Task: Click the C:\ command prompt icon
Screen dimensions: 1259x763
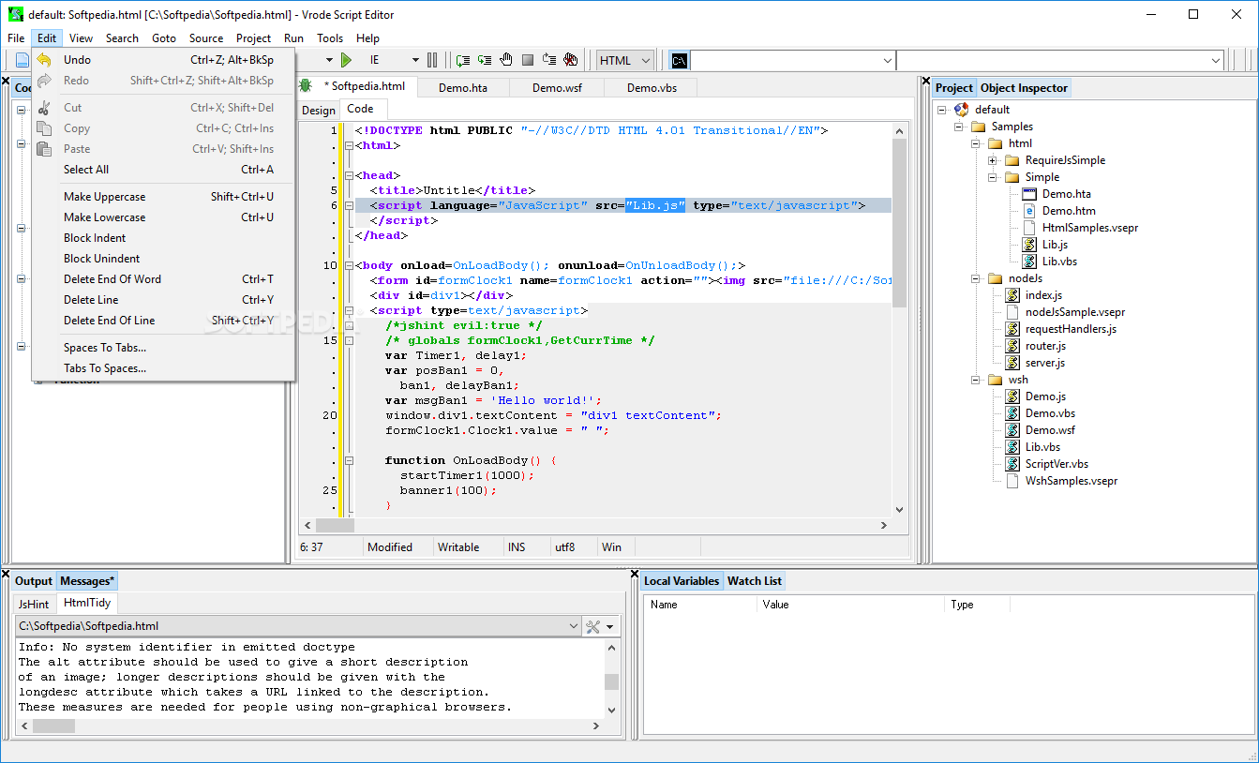Action: 680,60
